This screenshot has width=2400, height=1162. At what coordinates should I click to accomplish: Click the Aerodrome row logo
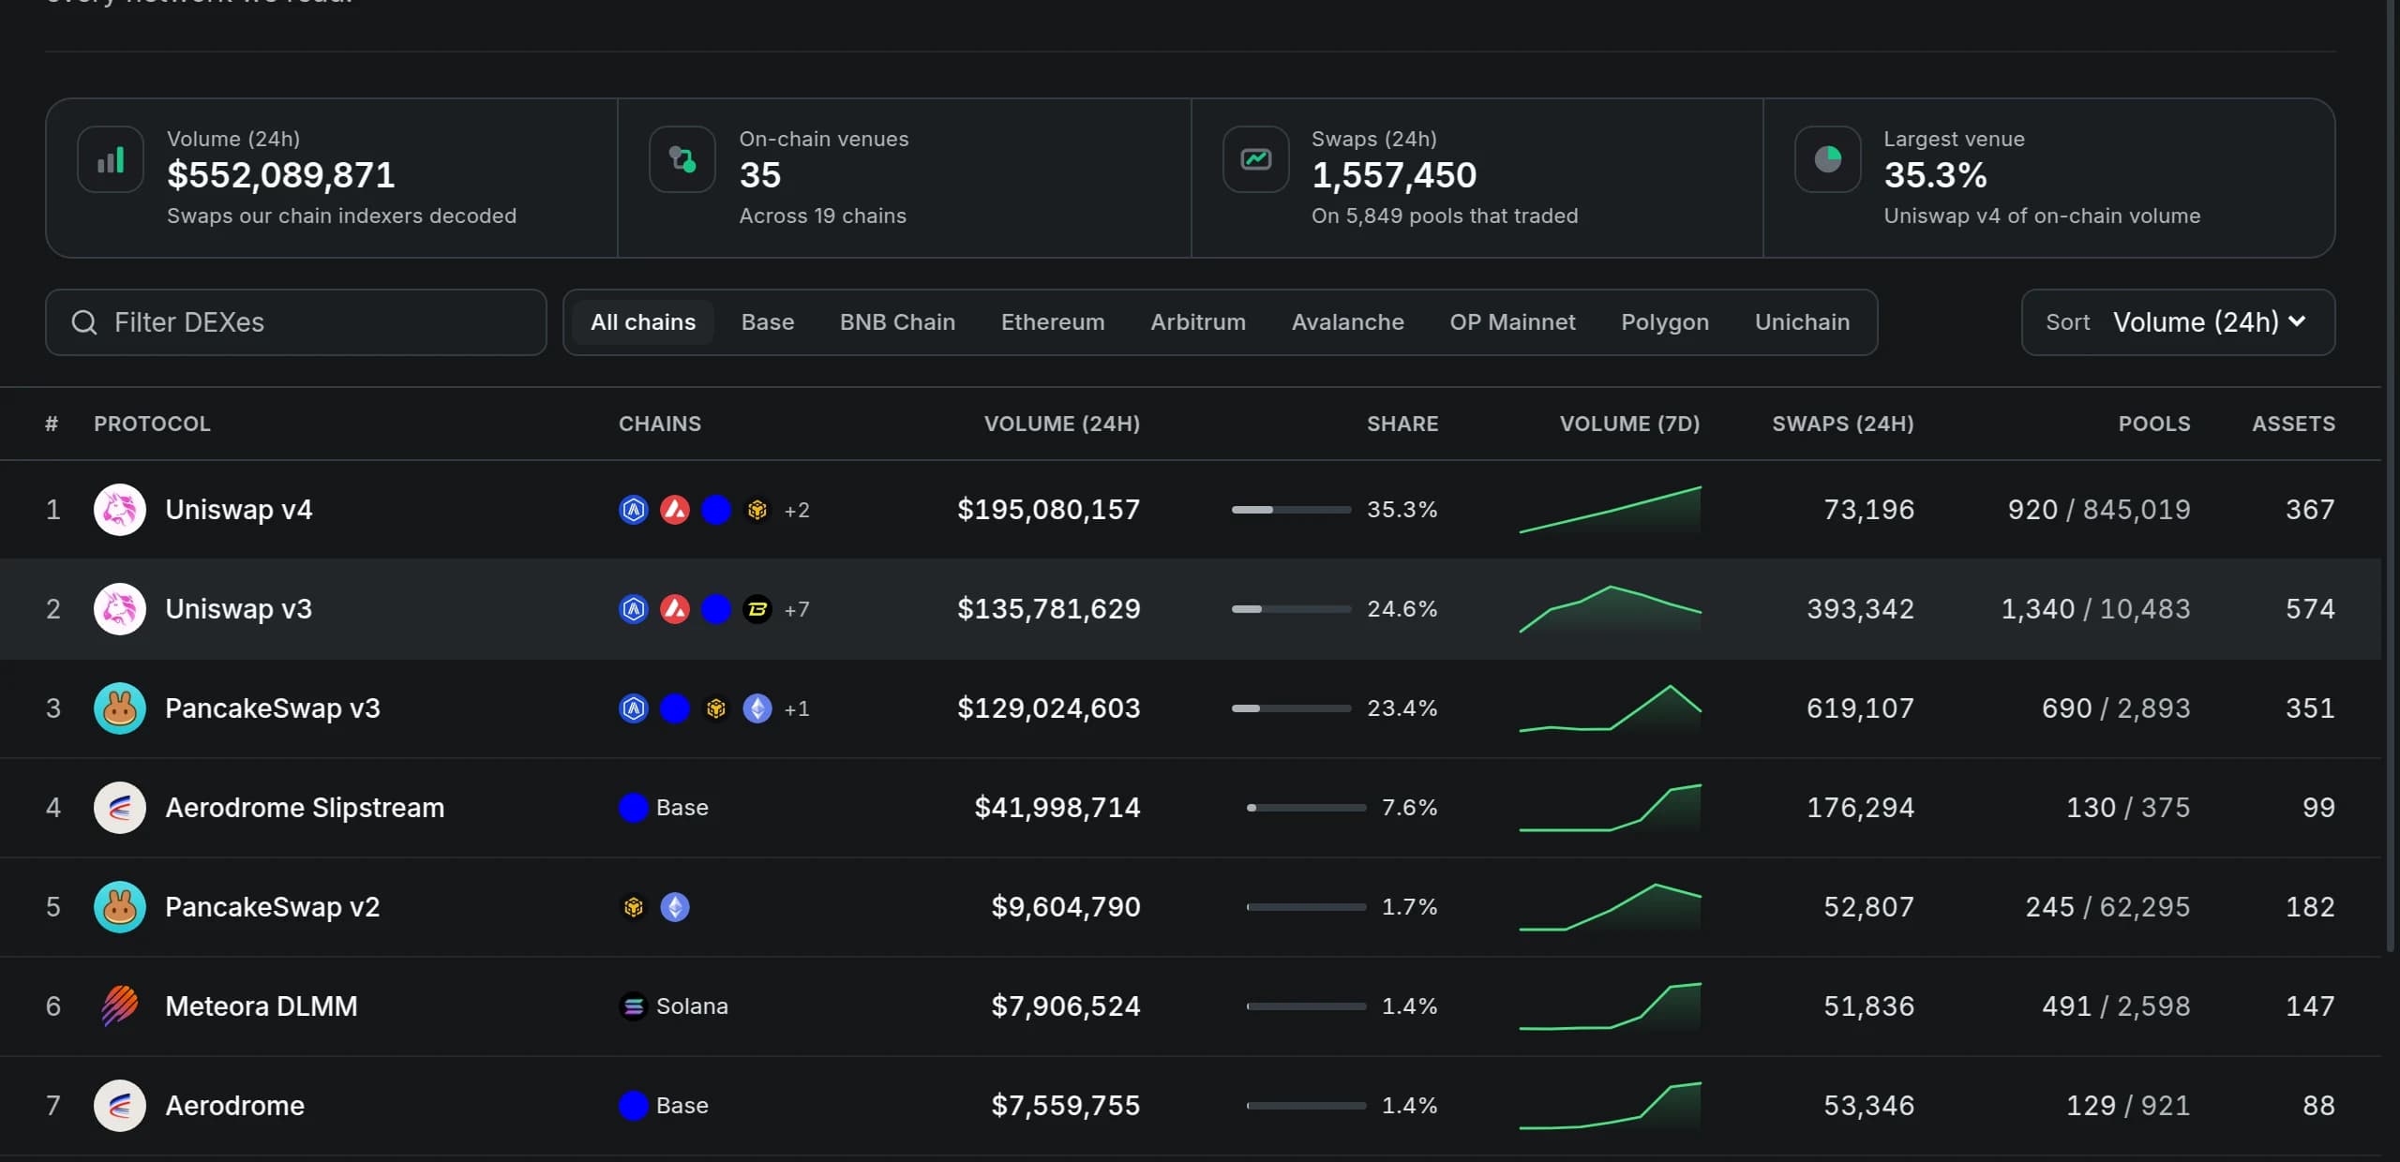pos(120,1106)
